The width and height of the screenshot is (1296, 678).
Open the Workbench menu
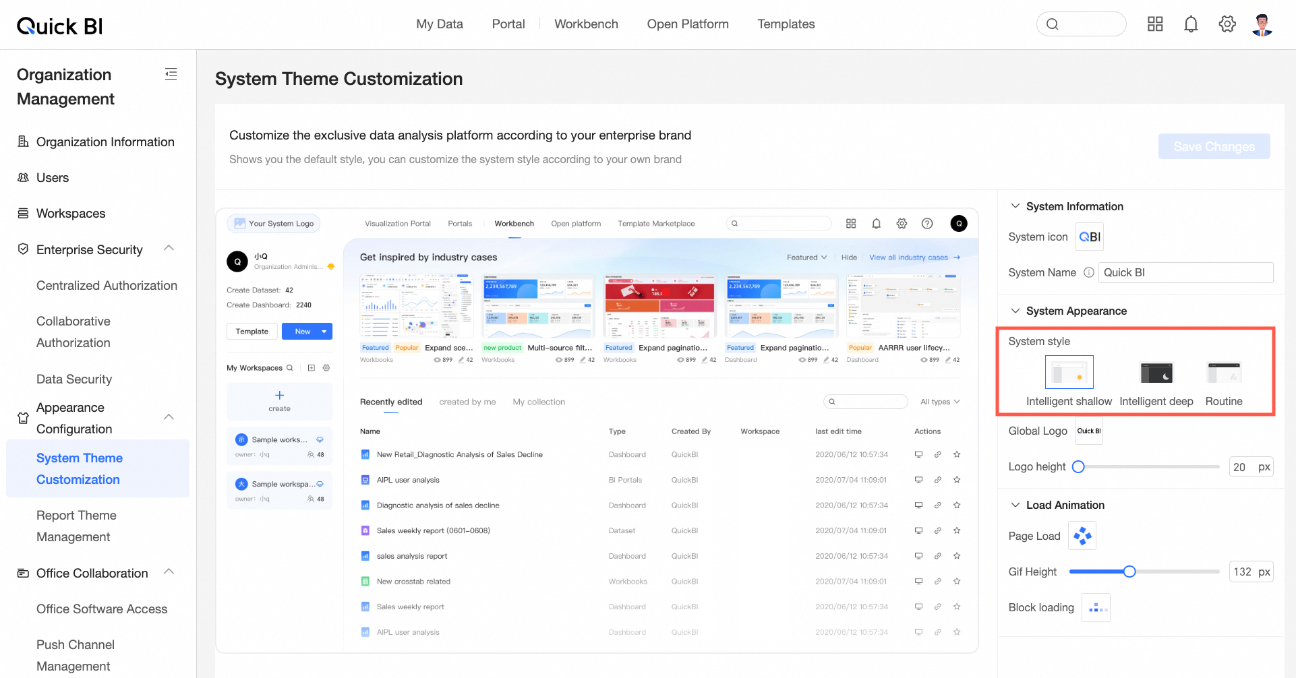[x=586, y=24]
